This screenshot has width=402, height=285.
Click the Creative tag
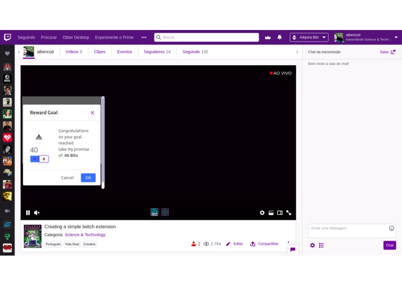90,244
